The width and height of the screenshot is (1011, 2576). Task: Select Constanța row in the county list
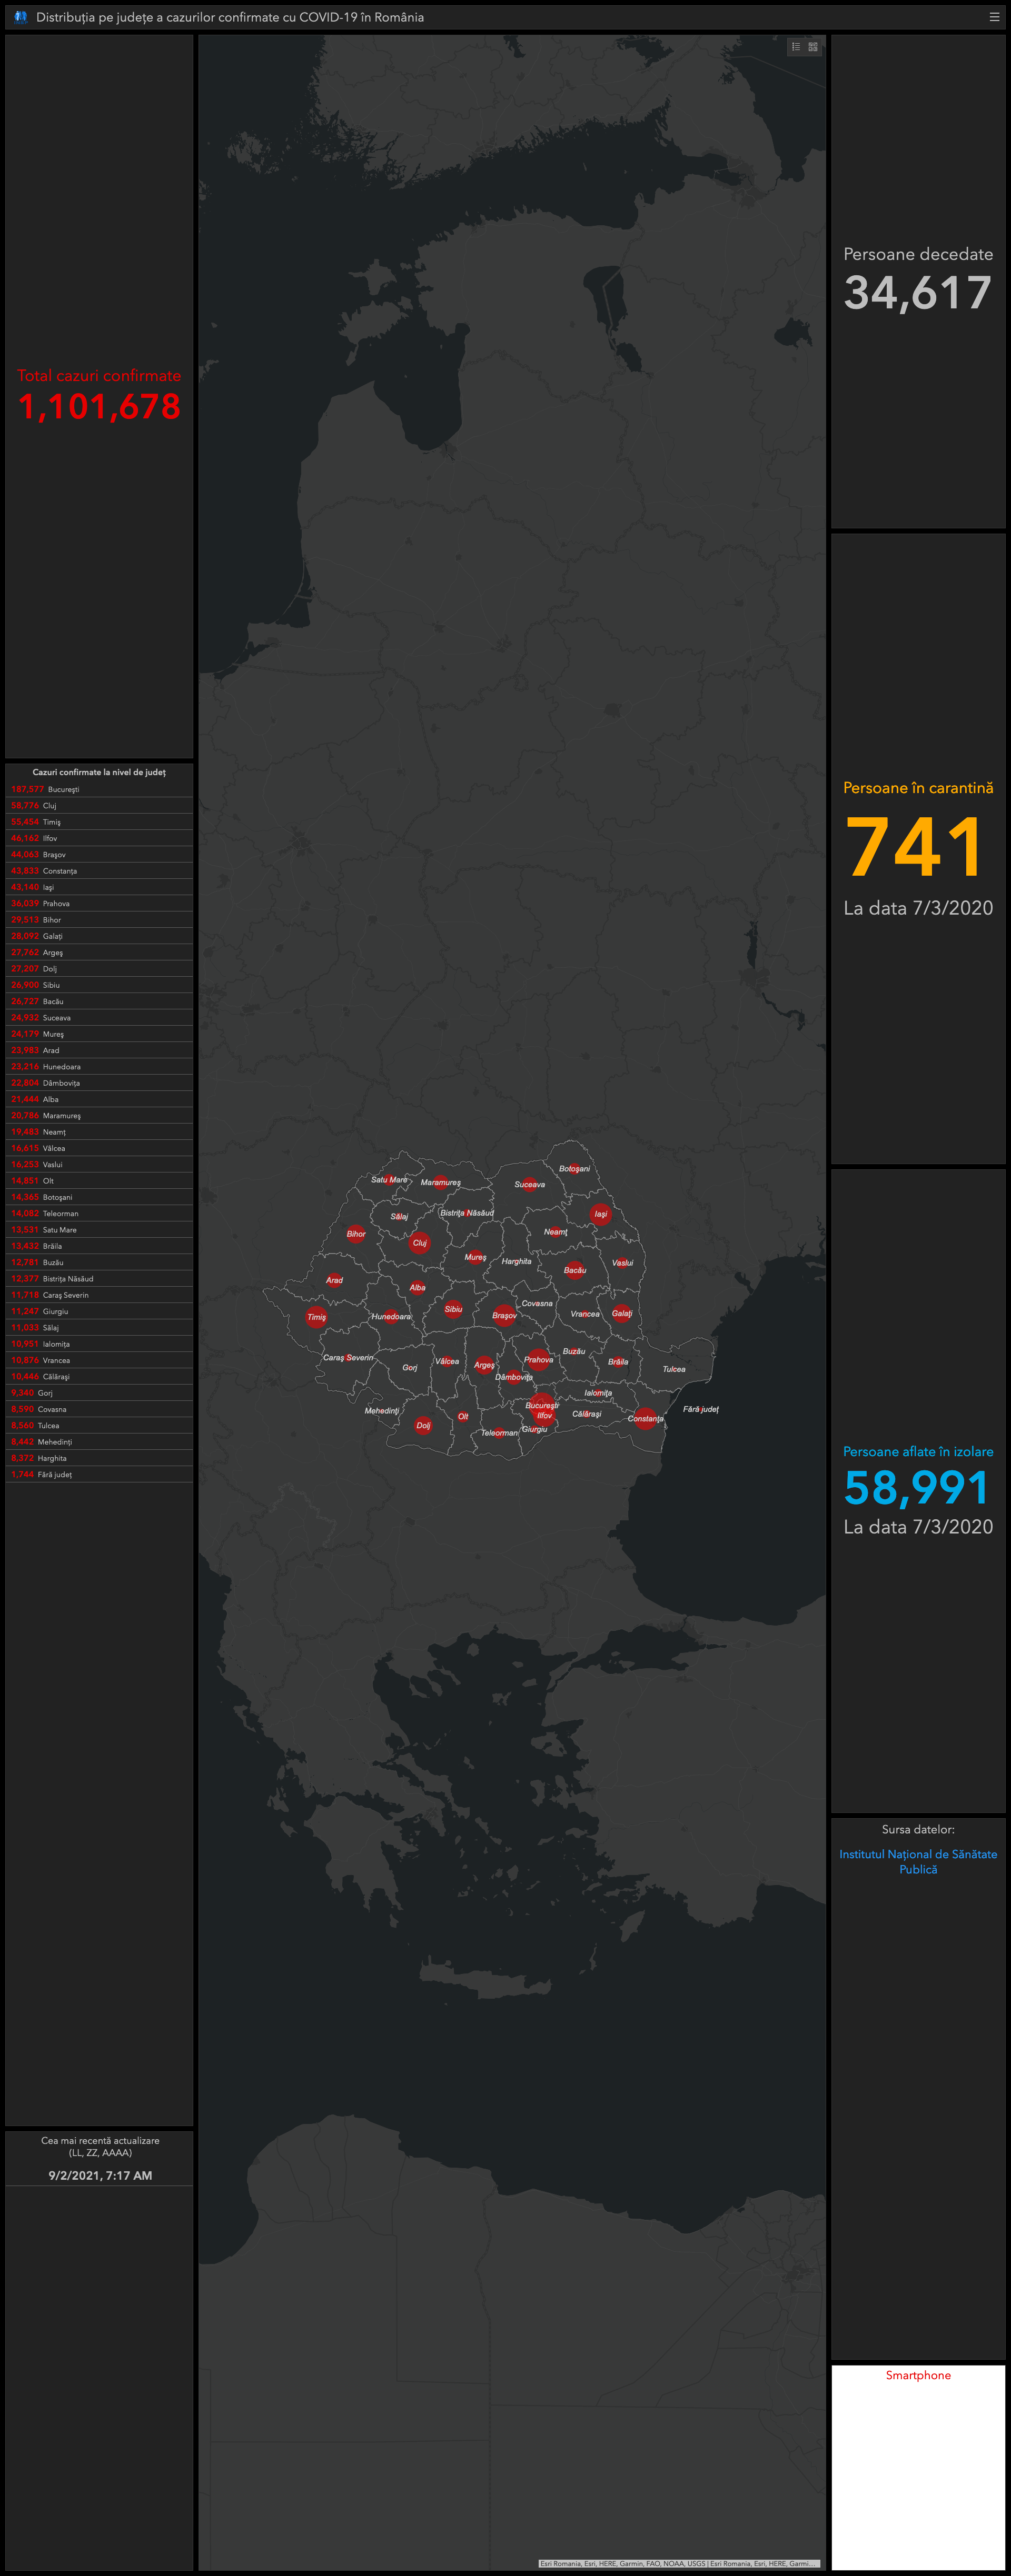coord(99,871)
